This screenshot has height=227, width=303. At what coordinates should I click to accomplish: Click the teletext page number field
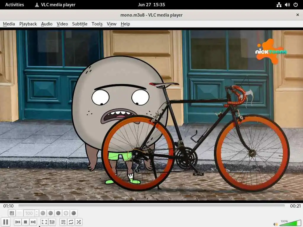29,213
